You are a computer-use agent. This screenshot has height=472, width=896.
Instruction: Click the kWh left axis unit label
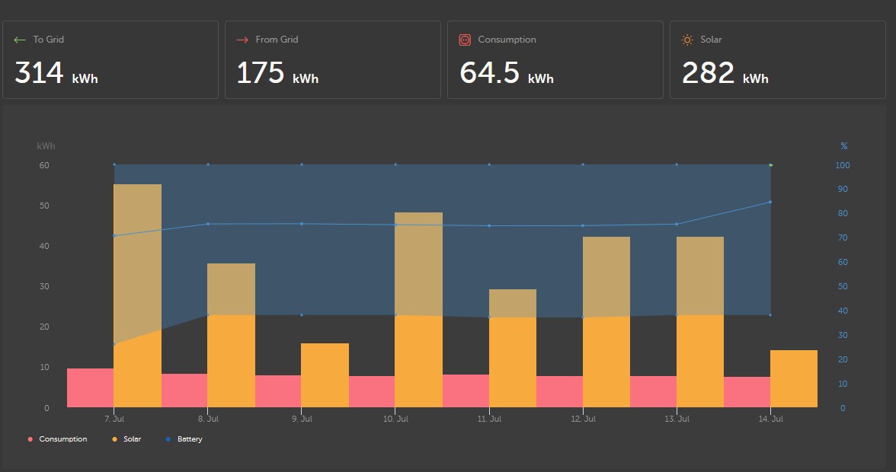46,146
